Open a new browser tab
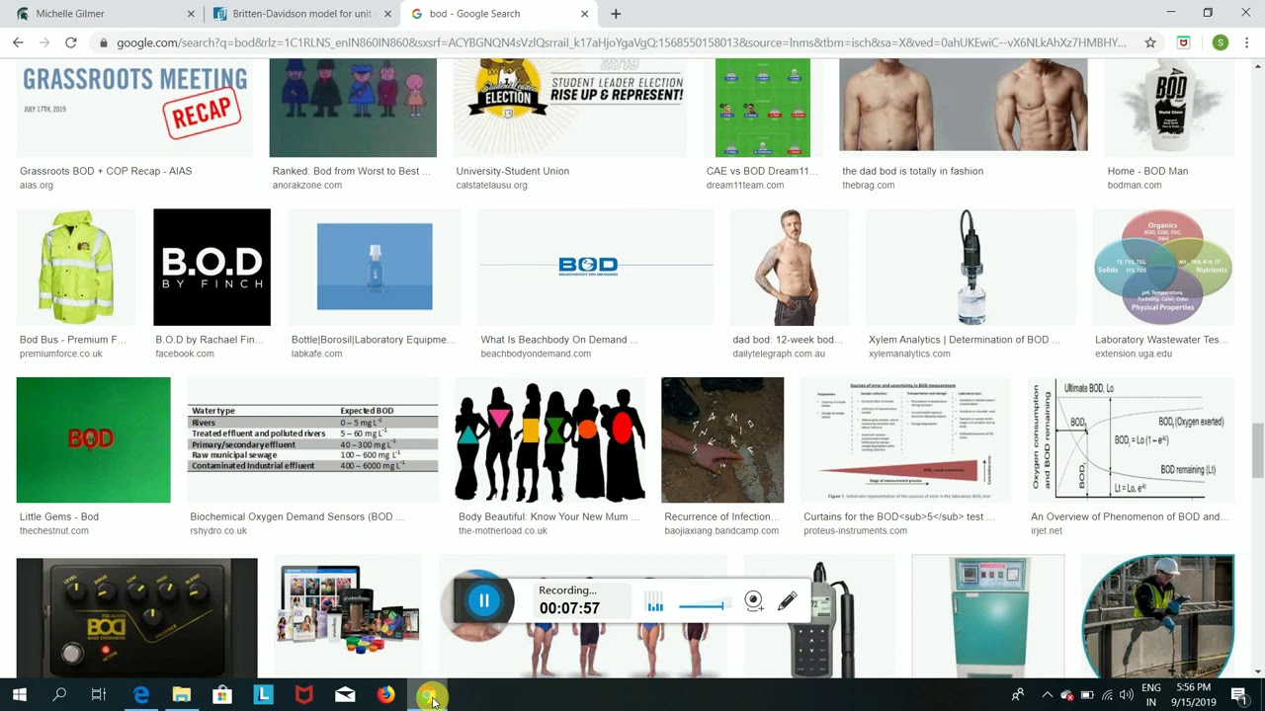1265x711 pixels. click(x=616, y=14)
